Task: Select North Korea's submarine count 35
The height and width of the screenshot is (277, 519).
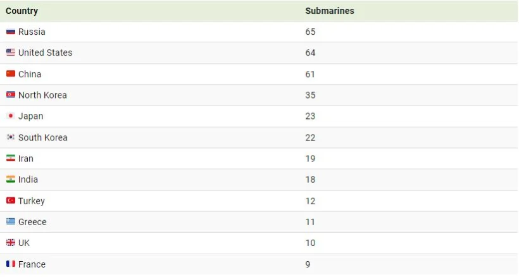Action: click(310, 95)
